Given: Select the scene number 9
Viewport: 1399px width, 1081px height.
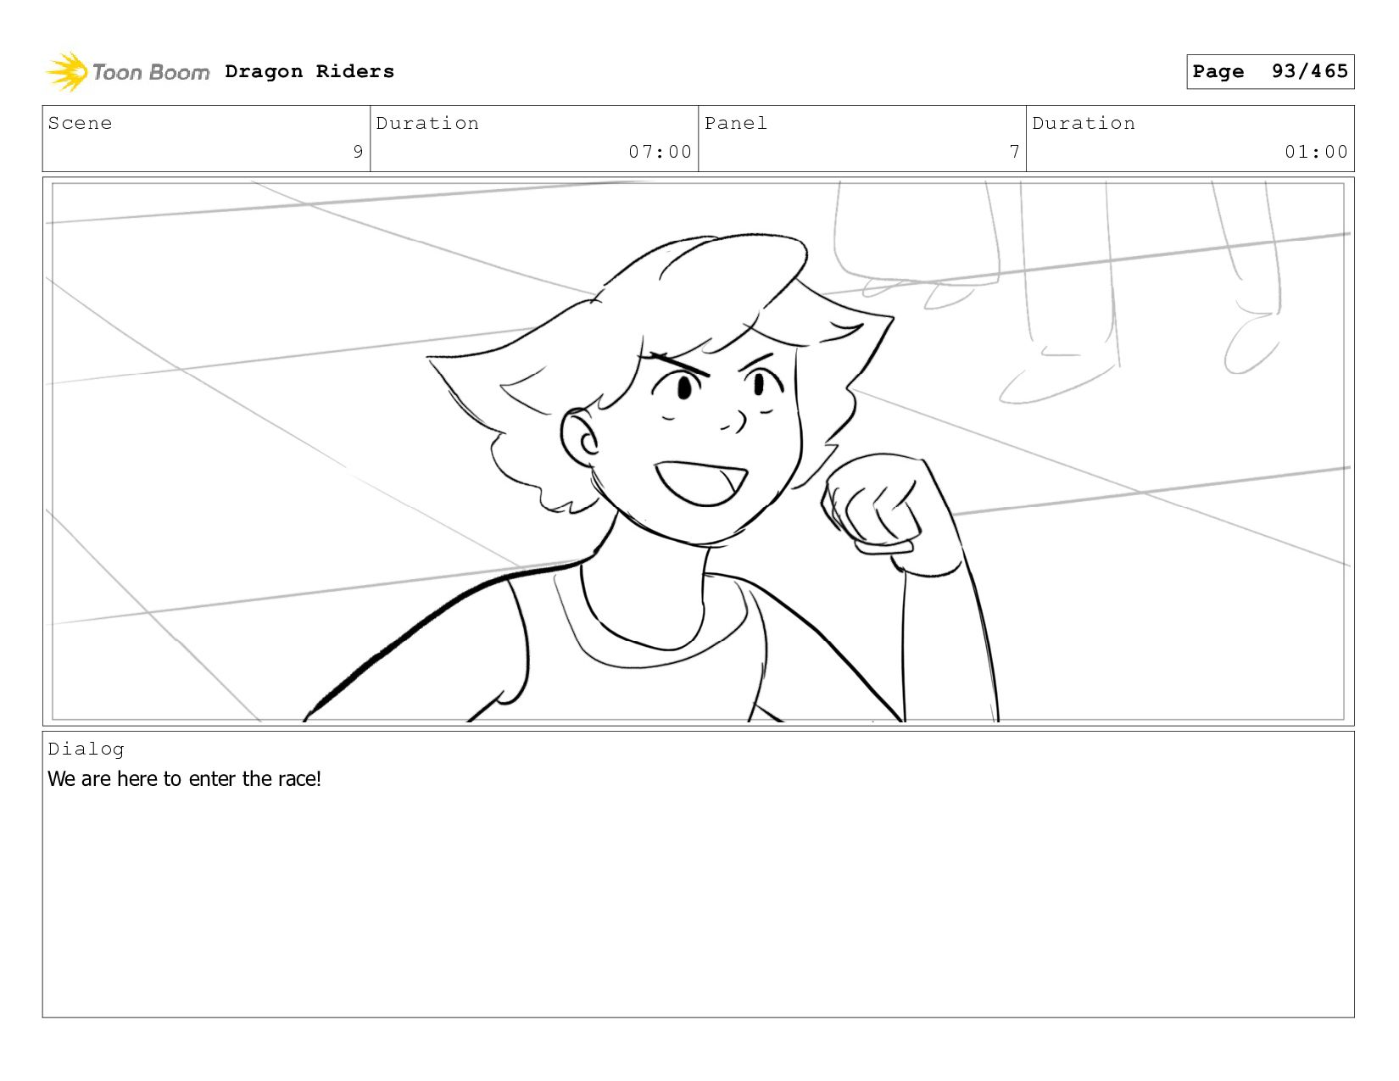Looking at the screenshot, I should coord(358,152).
